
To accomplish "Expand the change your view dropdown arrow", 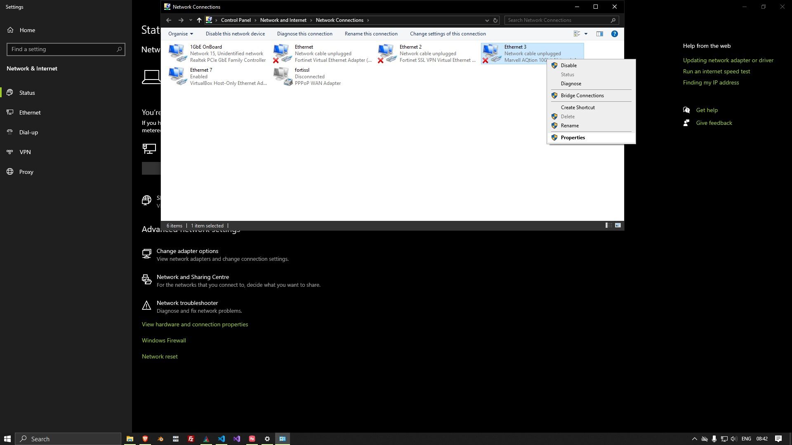I will (x=586, y=34).
